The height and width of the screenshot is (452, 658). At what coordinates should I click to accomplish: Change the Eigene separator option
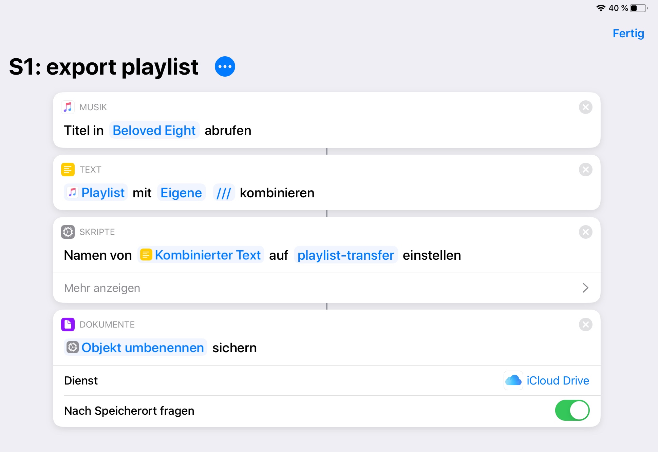[181, 193]
